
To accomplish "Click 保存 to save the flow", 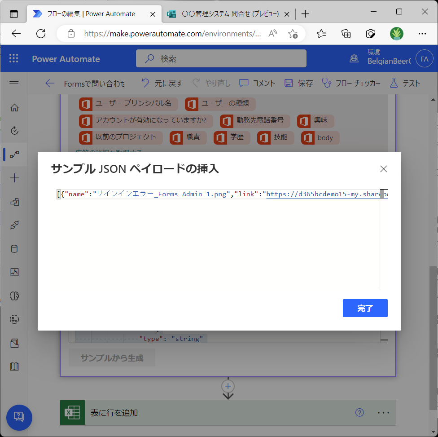I will pyautogui.click(x=298, y=84).
